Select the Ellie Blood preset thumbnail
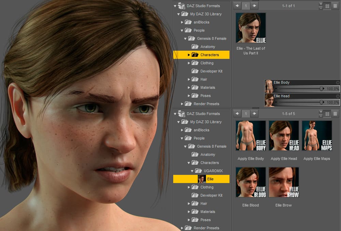 coord(251,182)
